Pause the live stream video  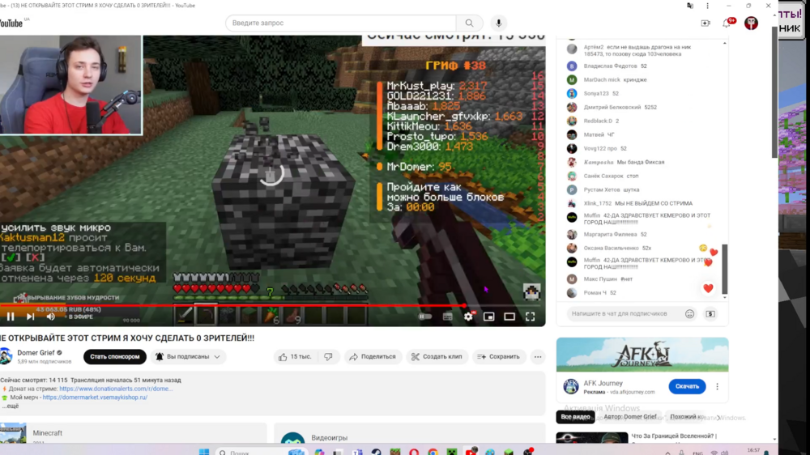pyautogui.click(x=11, y=317)
